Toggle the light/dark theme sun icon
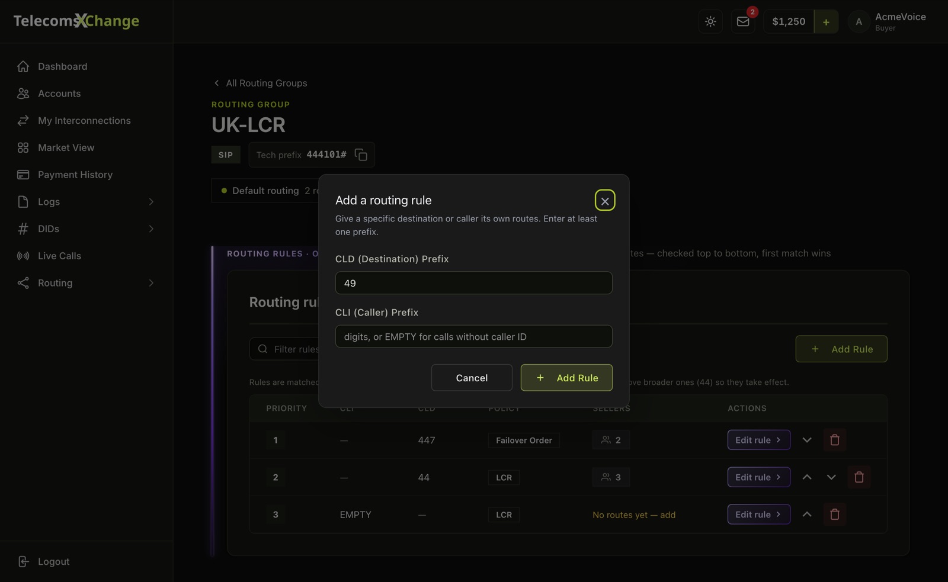The height and width of the screenshot is (582, 948). click(x=710, y=22)
